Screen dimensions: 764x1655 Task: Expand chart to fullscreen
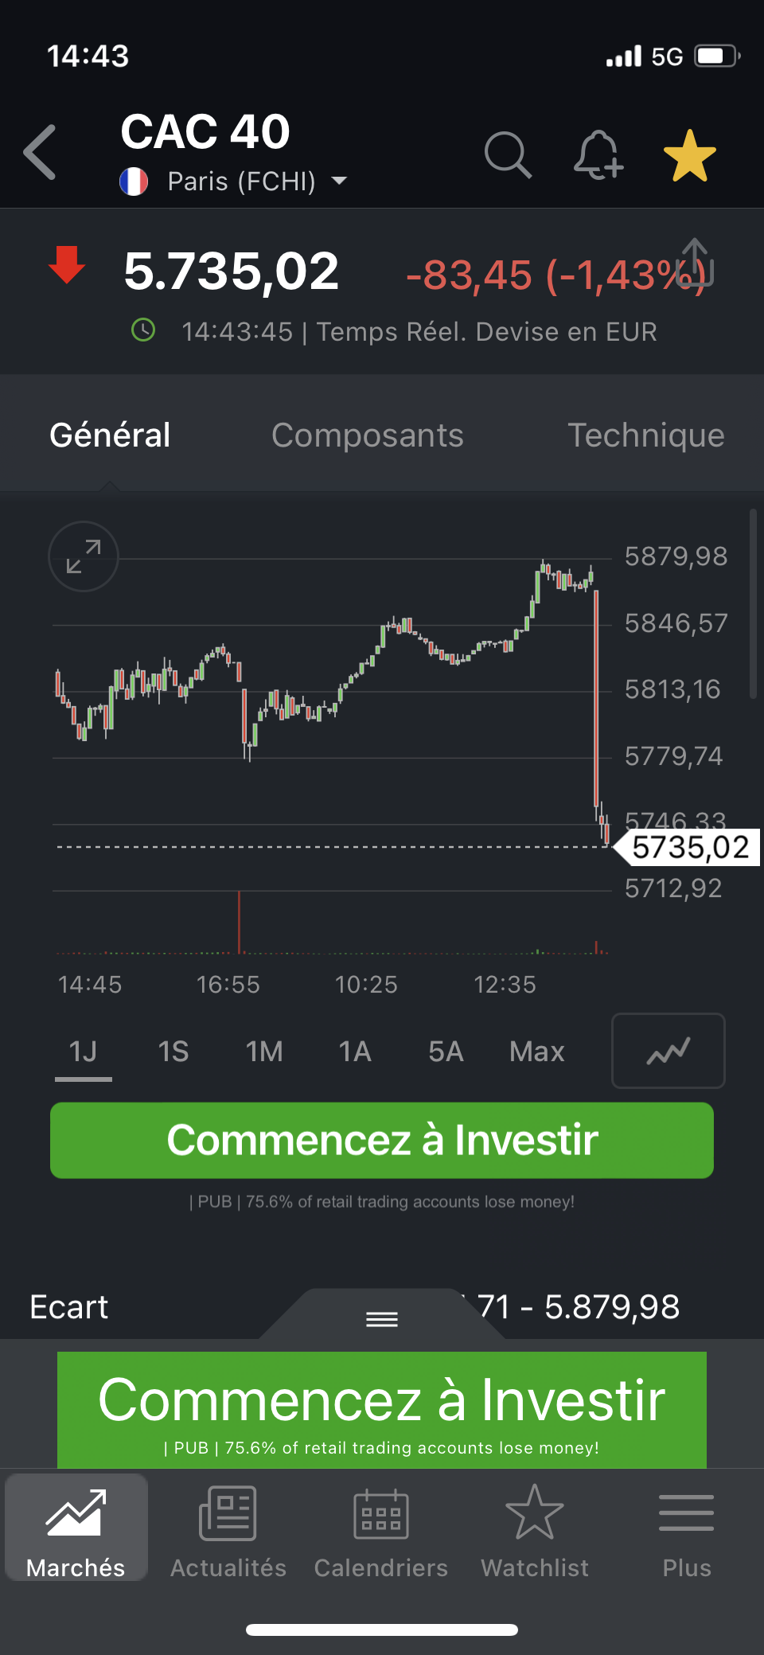coord(84,556)
